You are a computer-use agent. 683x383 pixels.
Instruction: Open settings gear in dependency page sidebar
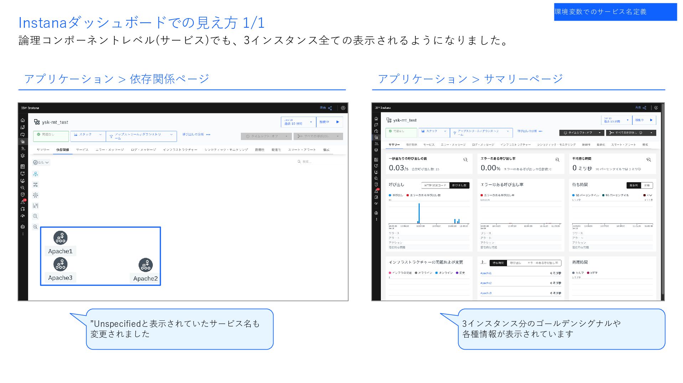coord(23,227)
